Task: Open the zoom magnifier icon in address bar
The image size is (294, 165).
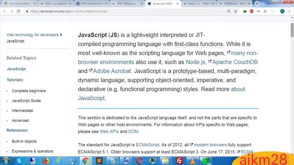Action: [229, 11]
